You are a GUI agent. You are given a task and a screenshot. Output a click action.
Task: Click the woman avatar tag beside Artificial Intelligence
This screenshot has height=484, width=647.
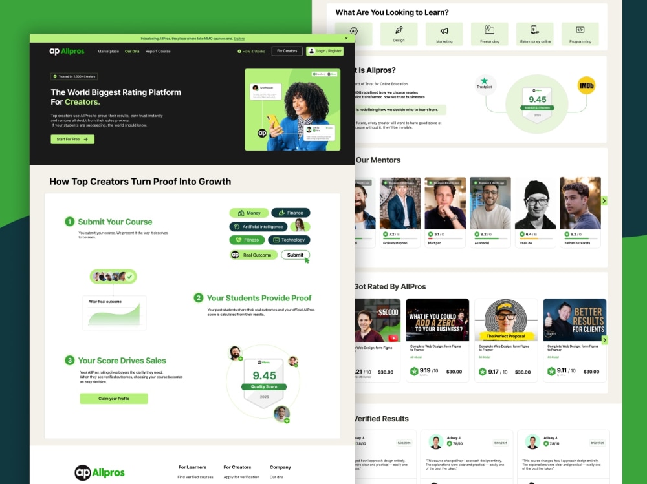(300, 226)
